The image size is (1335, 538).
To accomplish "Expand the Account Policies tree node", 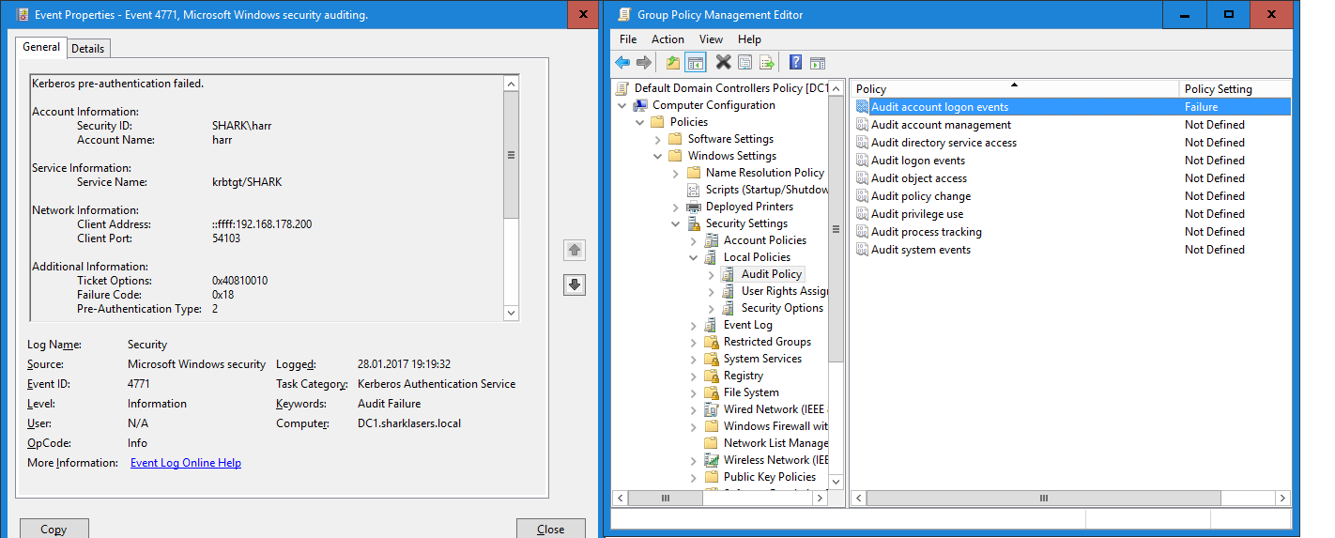I will point(694,241).
